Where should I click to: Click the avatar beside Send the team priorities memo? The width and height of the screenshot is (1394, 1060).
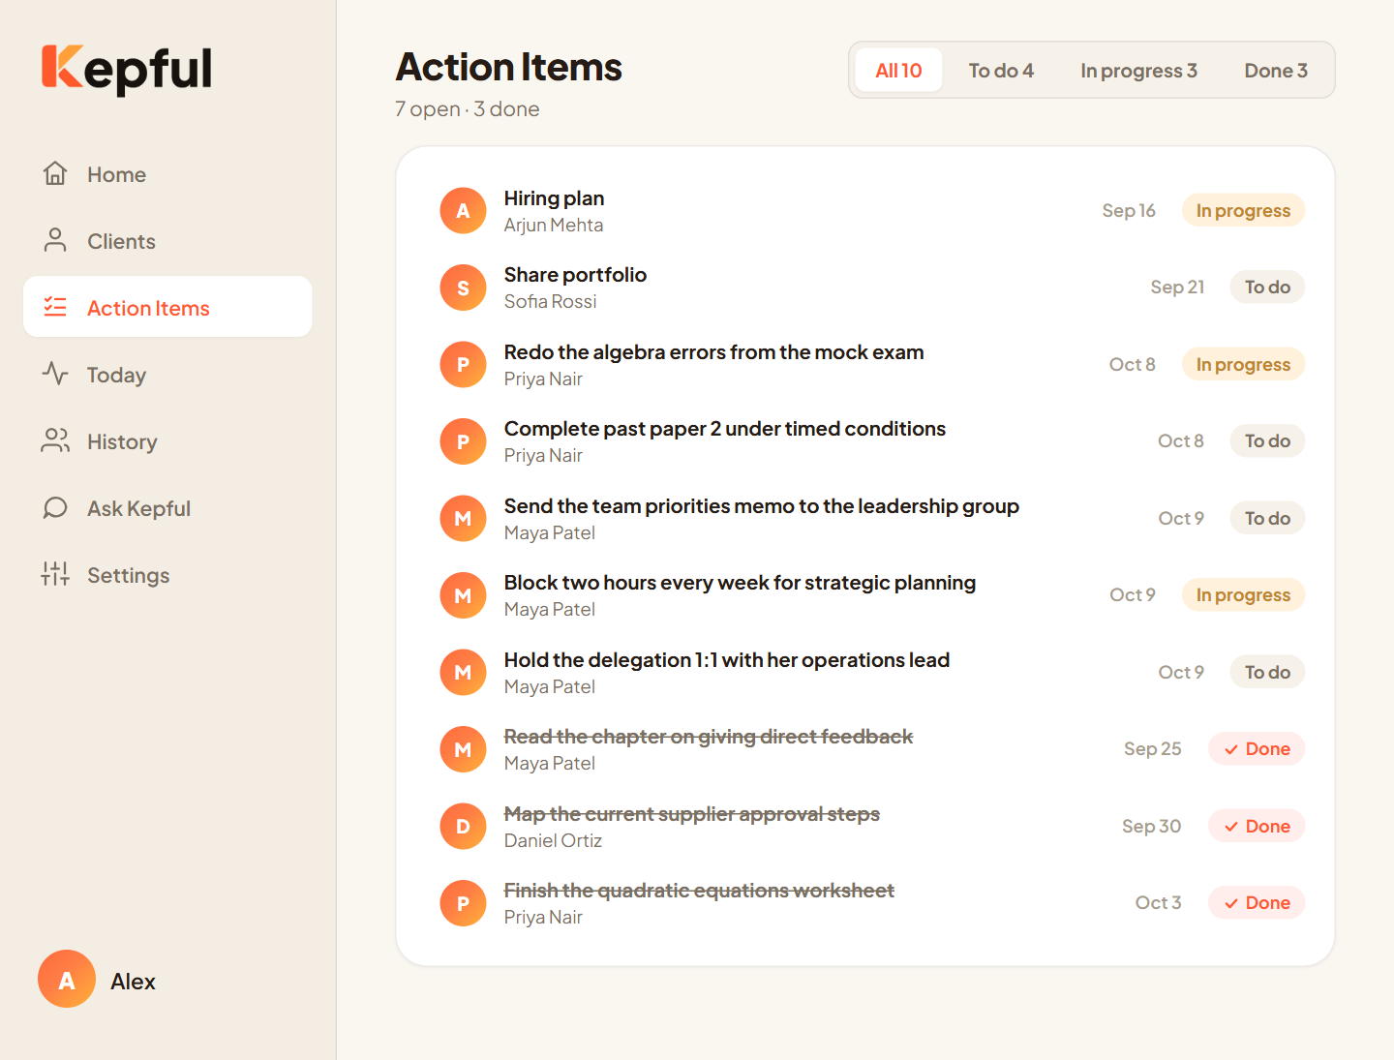(463, 519)
